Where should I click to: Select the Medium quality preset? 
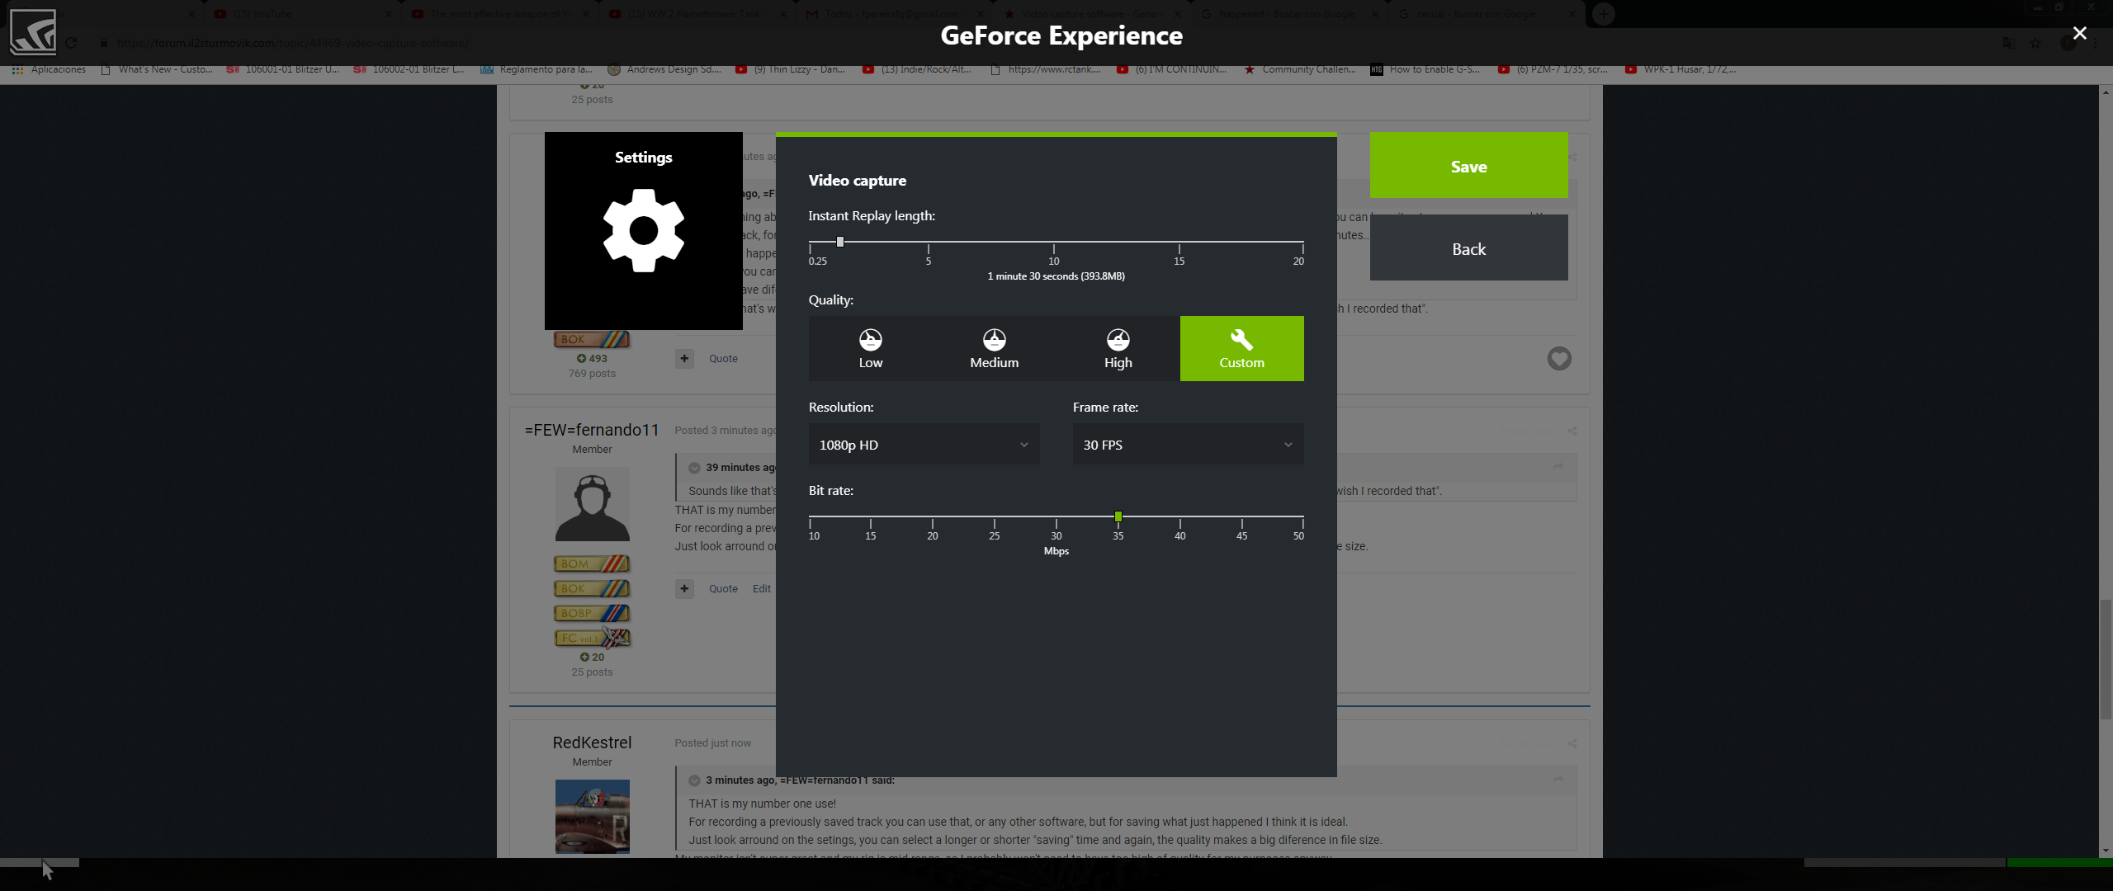994,348
